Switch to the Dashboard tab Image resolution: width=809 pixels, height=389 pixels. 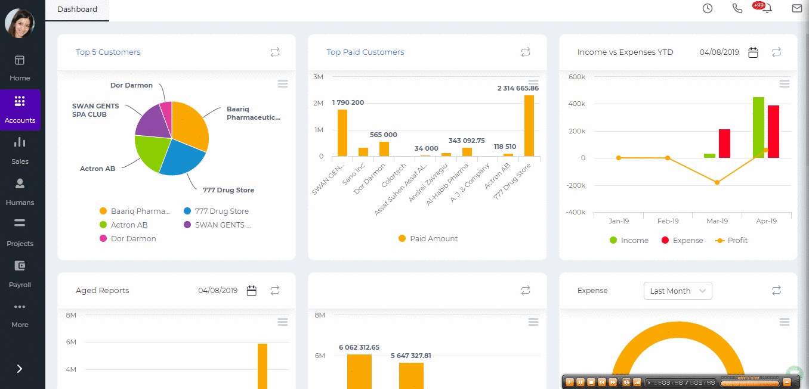point(77,10)
